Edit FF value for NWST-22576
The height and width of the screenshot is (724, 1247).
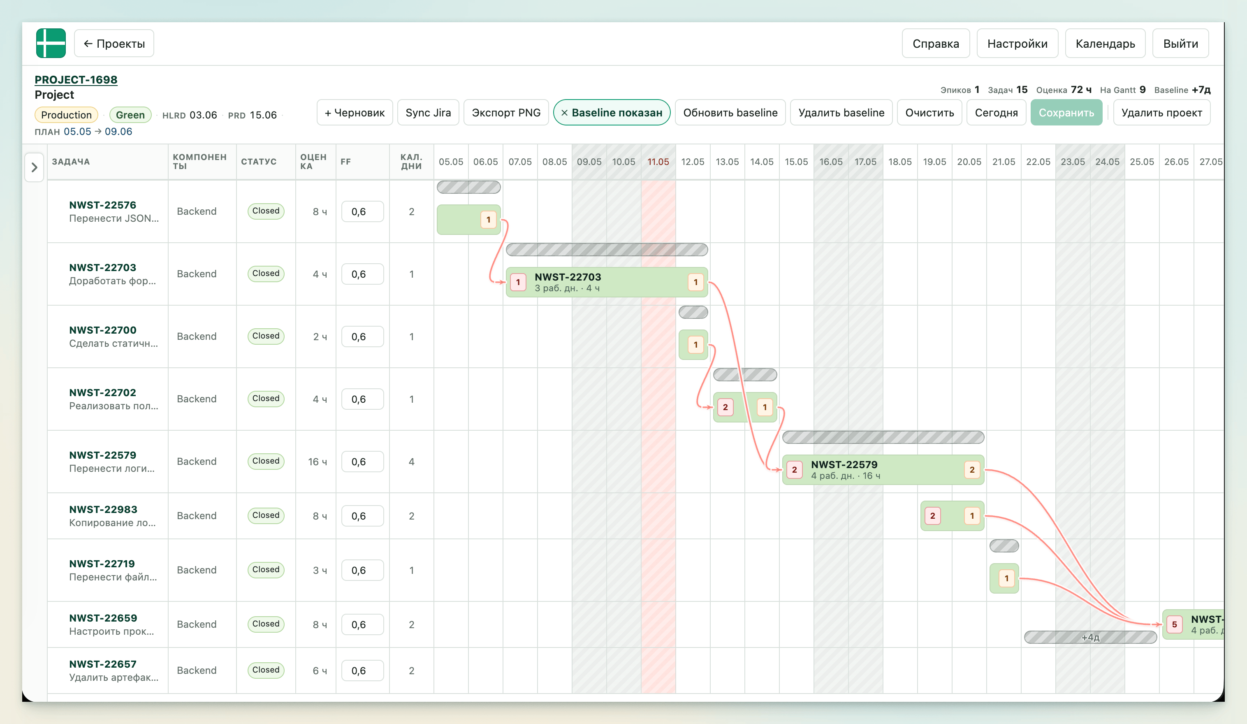[x=362, y=211]
